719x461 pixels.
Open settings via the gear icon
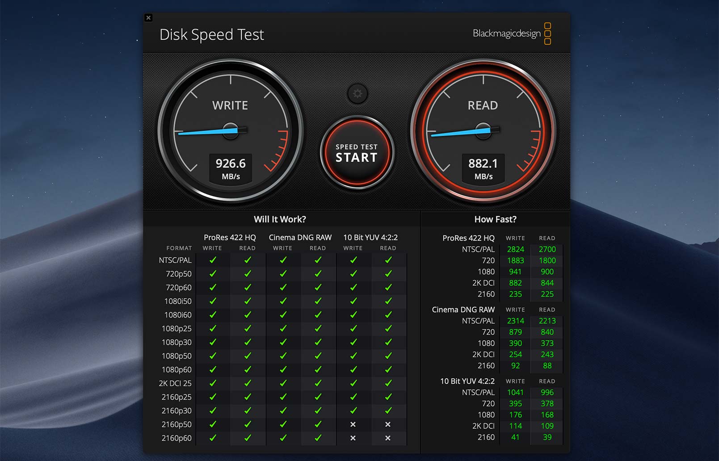357,94
